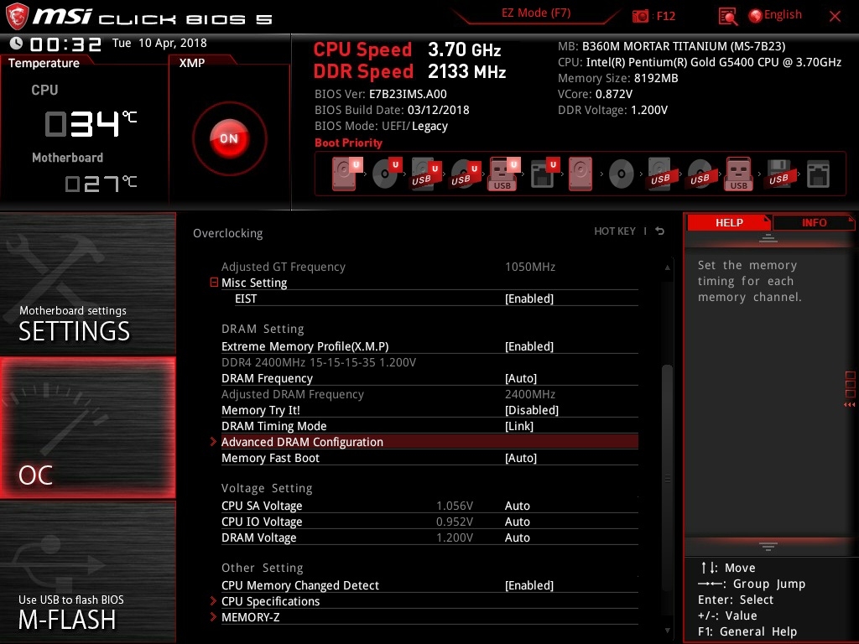Open the DRAM Timing Mode Link dropdown
This screenshot has height=644, width=859.
click(x=518, y=425)
